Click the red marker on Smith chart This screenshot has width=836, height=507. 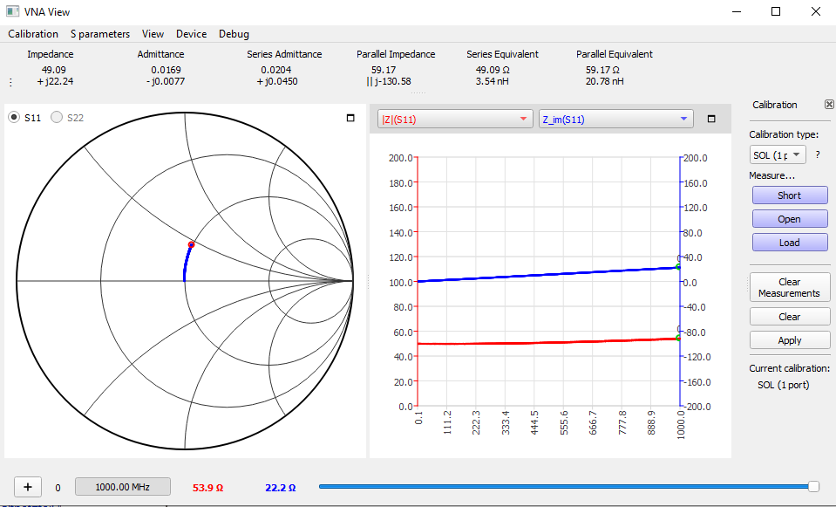click(192, 245)
